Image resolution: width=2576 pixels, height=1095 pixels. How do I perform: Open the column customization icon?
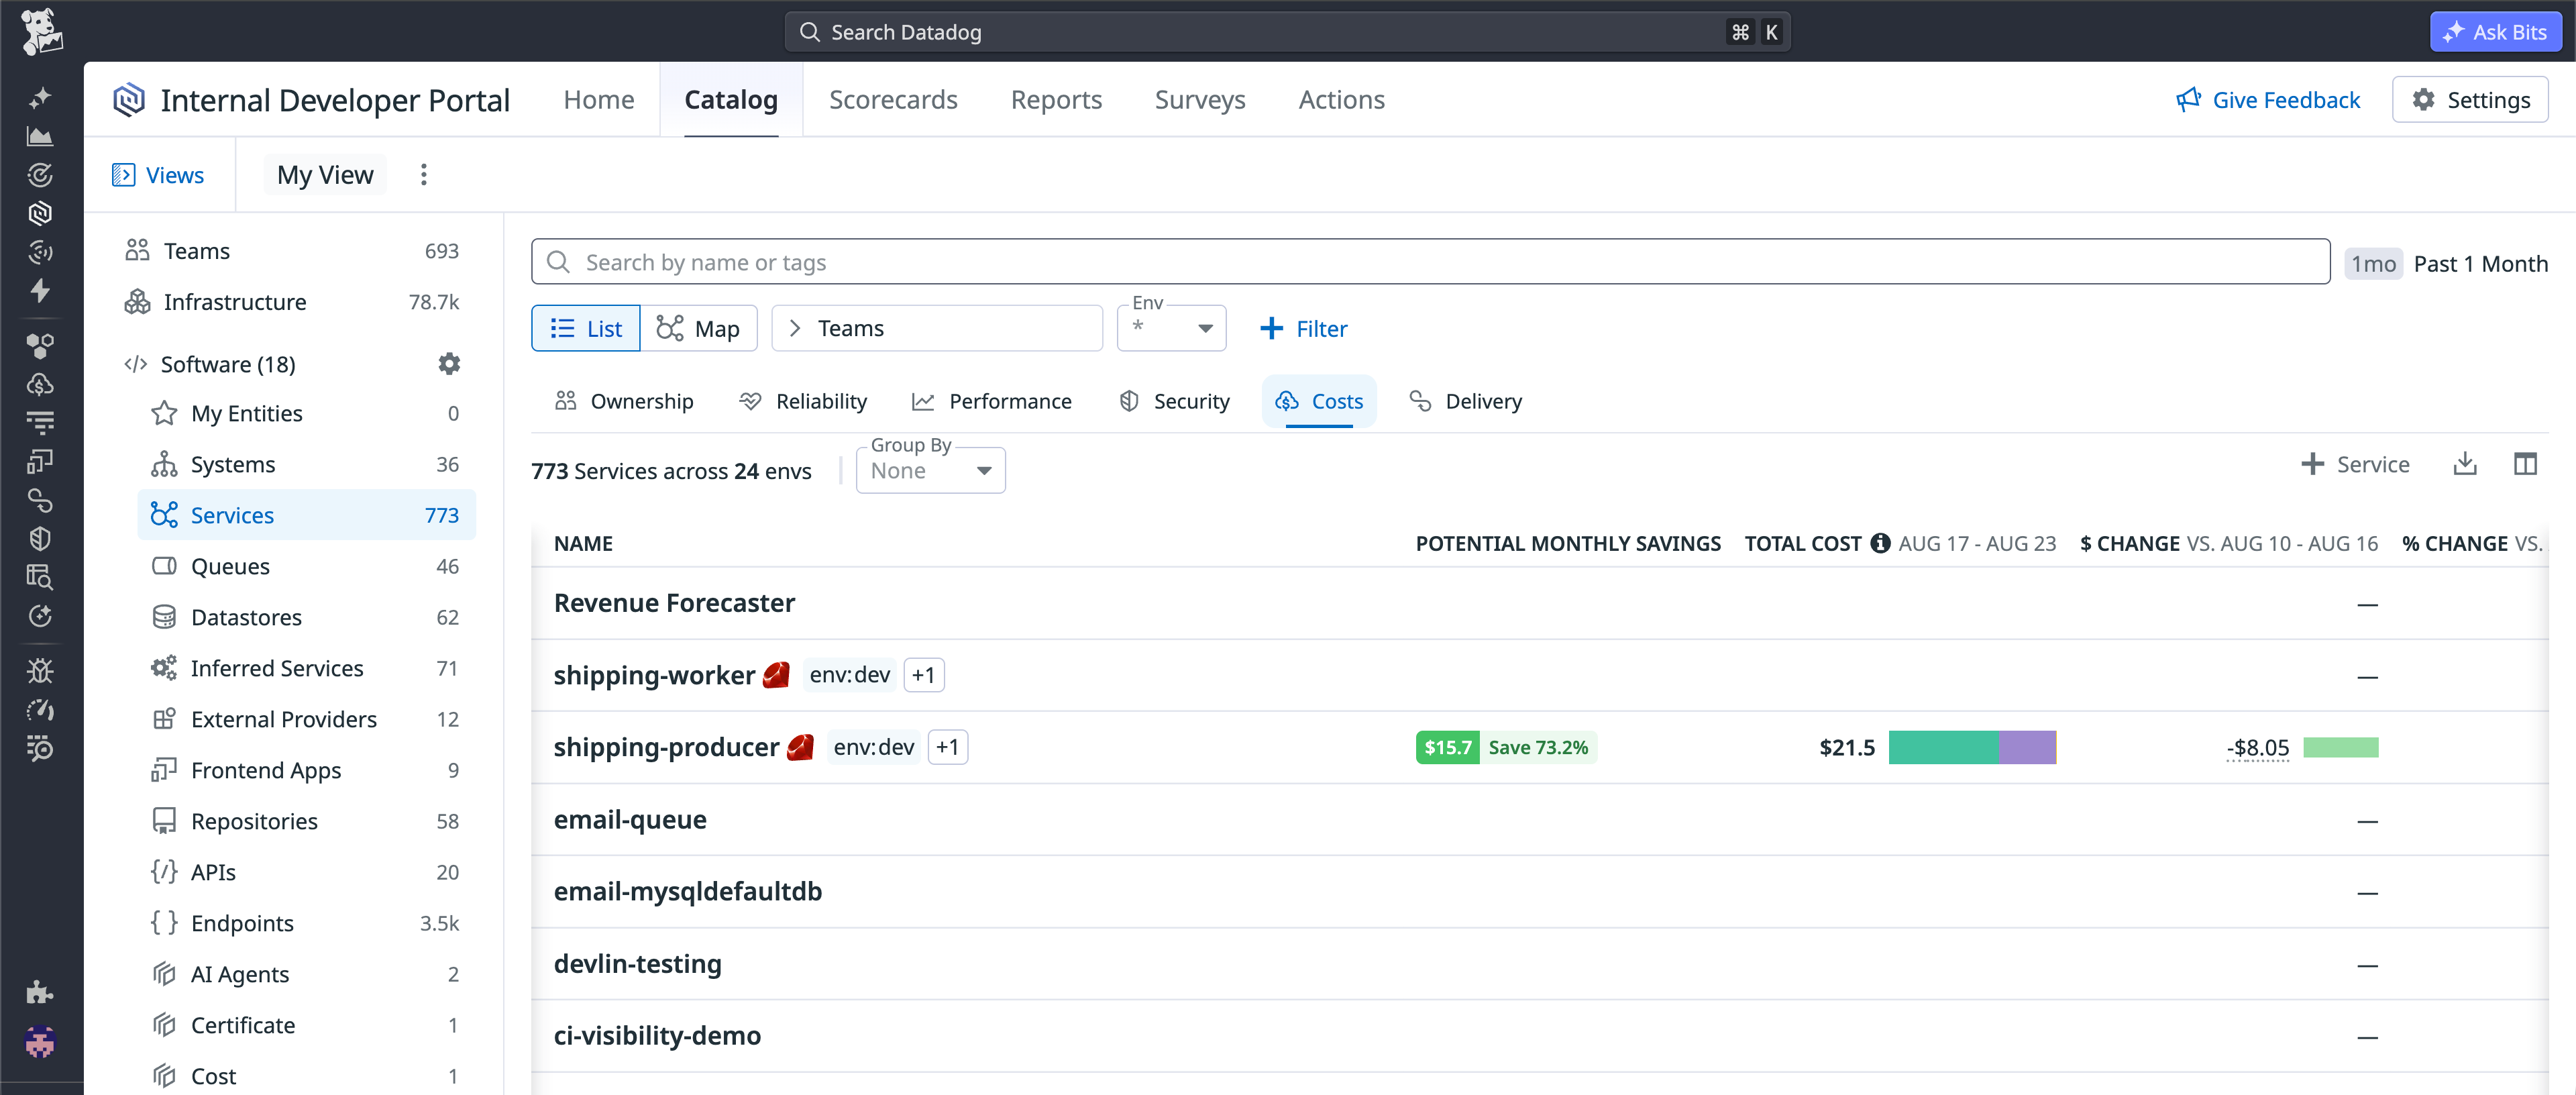click(x=2525, y=464)
